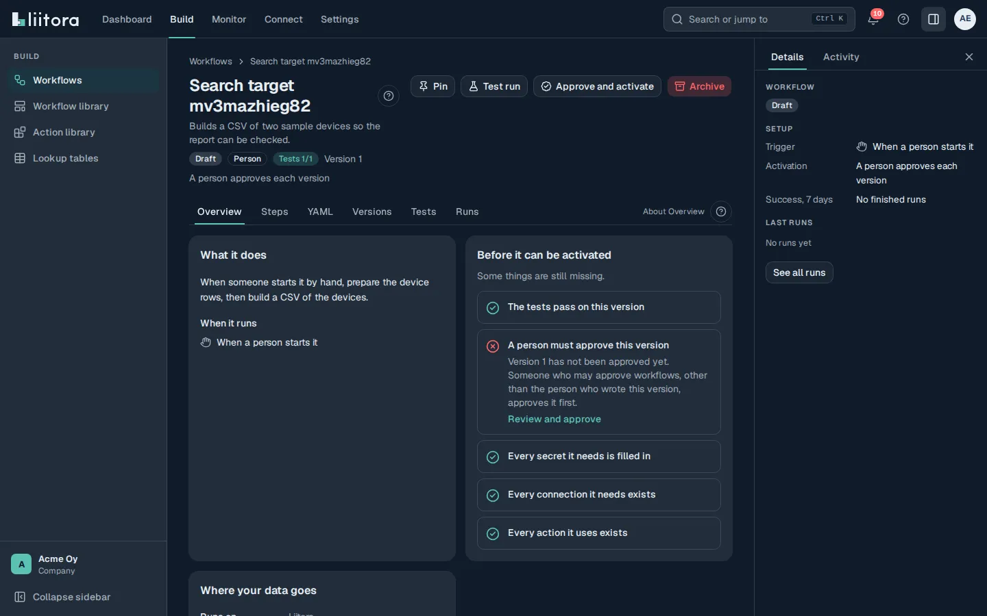Click check icon for actions exist

(493, 534)
